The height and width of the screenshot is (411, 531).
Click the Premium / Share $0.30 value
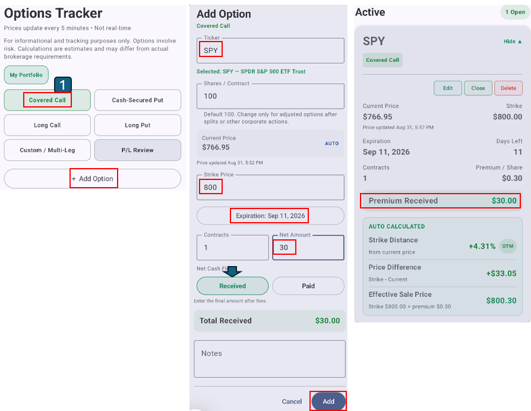[x=512, y=178]
